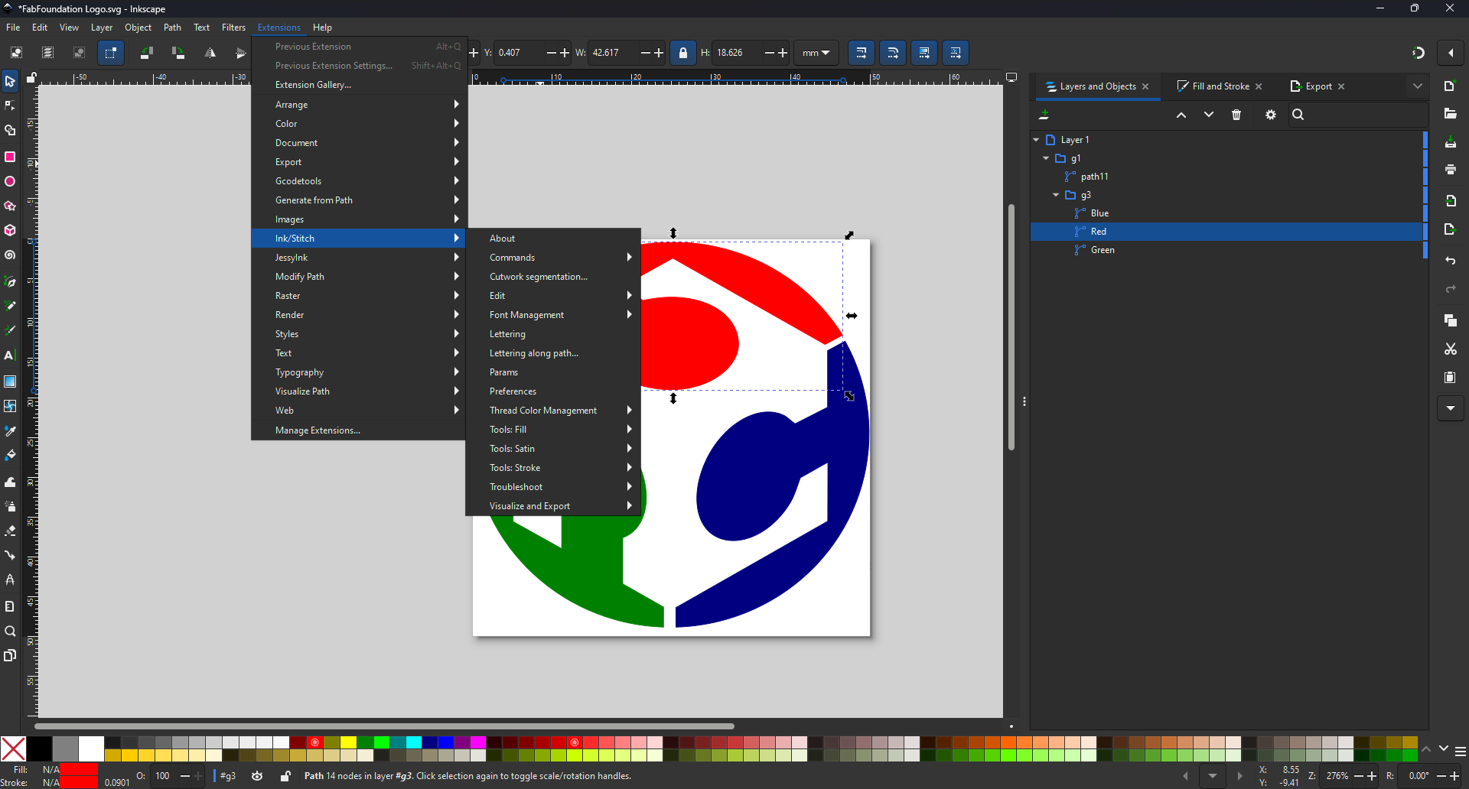Toggle current layer lock in status bar
This screenshot has height=789, width=1469.
click(x=285, y=776)
